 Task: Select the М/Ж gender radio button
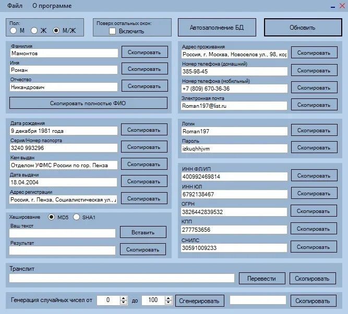click(56, 30)
